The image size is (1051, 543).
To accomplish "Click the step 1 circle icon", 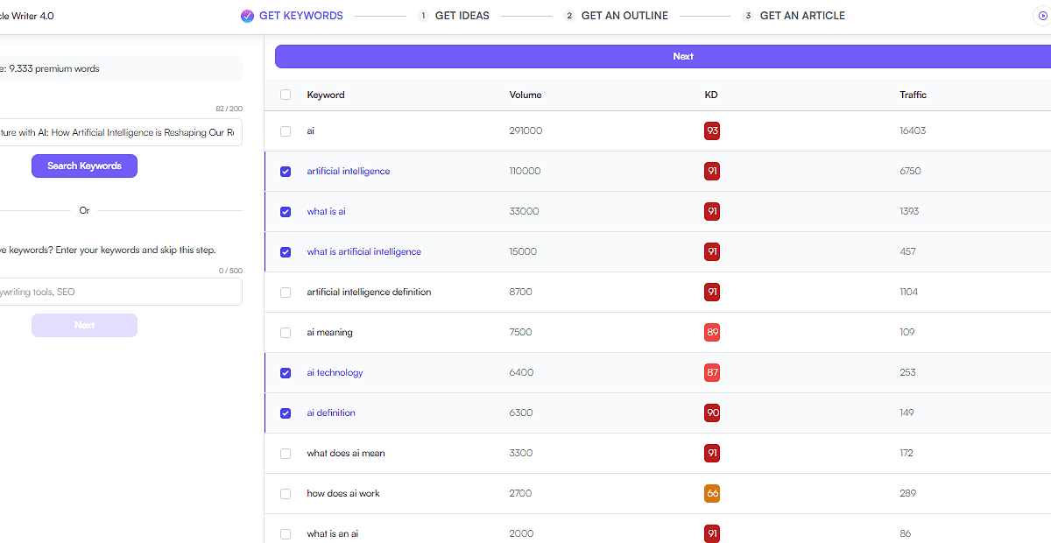I will (424, 16).
